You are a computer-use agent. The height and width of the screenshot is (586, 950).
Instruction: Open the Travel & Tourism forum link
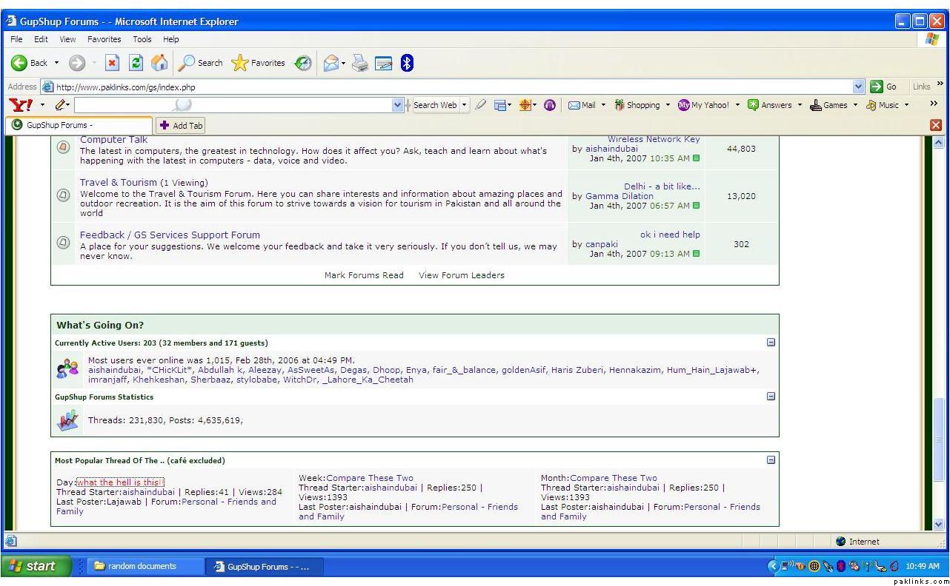(119, 182)
